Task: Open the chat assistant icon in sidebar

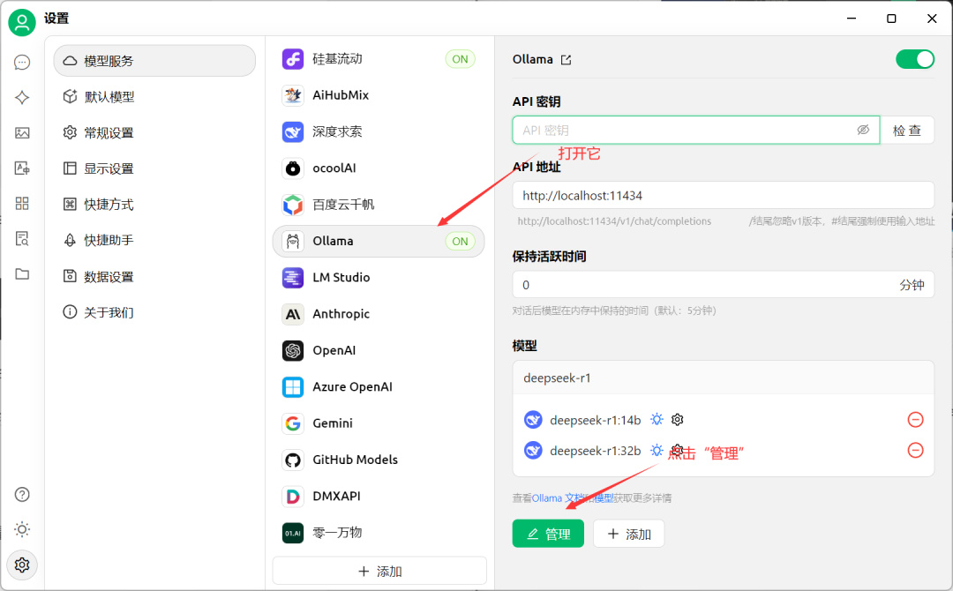Action: coord(22,63)
